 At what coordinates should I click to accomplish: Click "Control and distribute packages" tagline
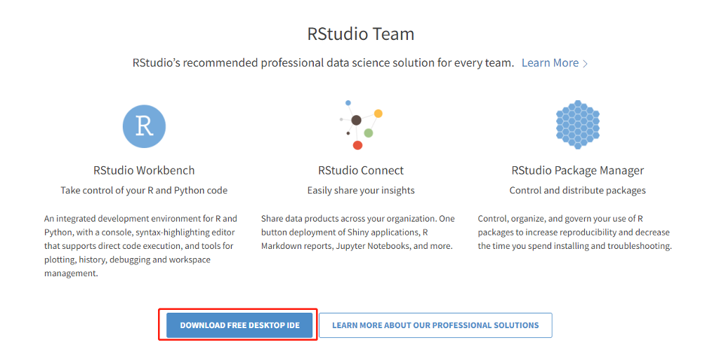point(577,190)
